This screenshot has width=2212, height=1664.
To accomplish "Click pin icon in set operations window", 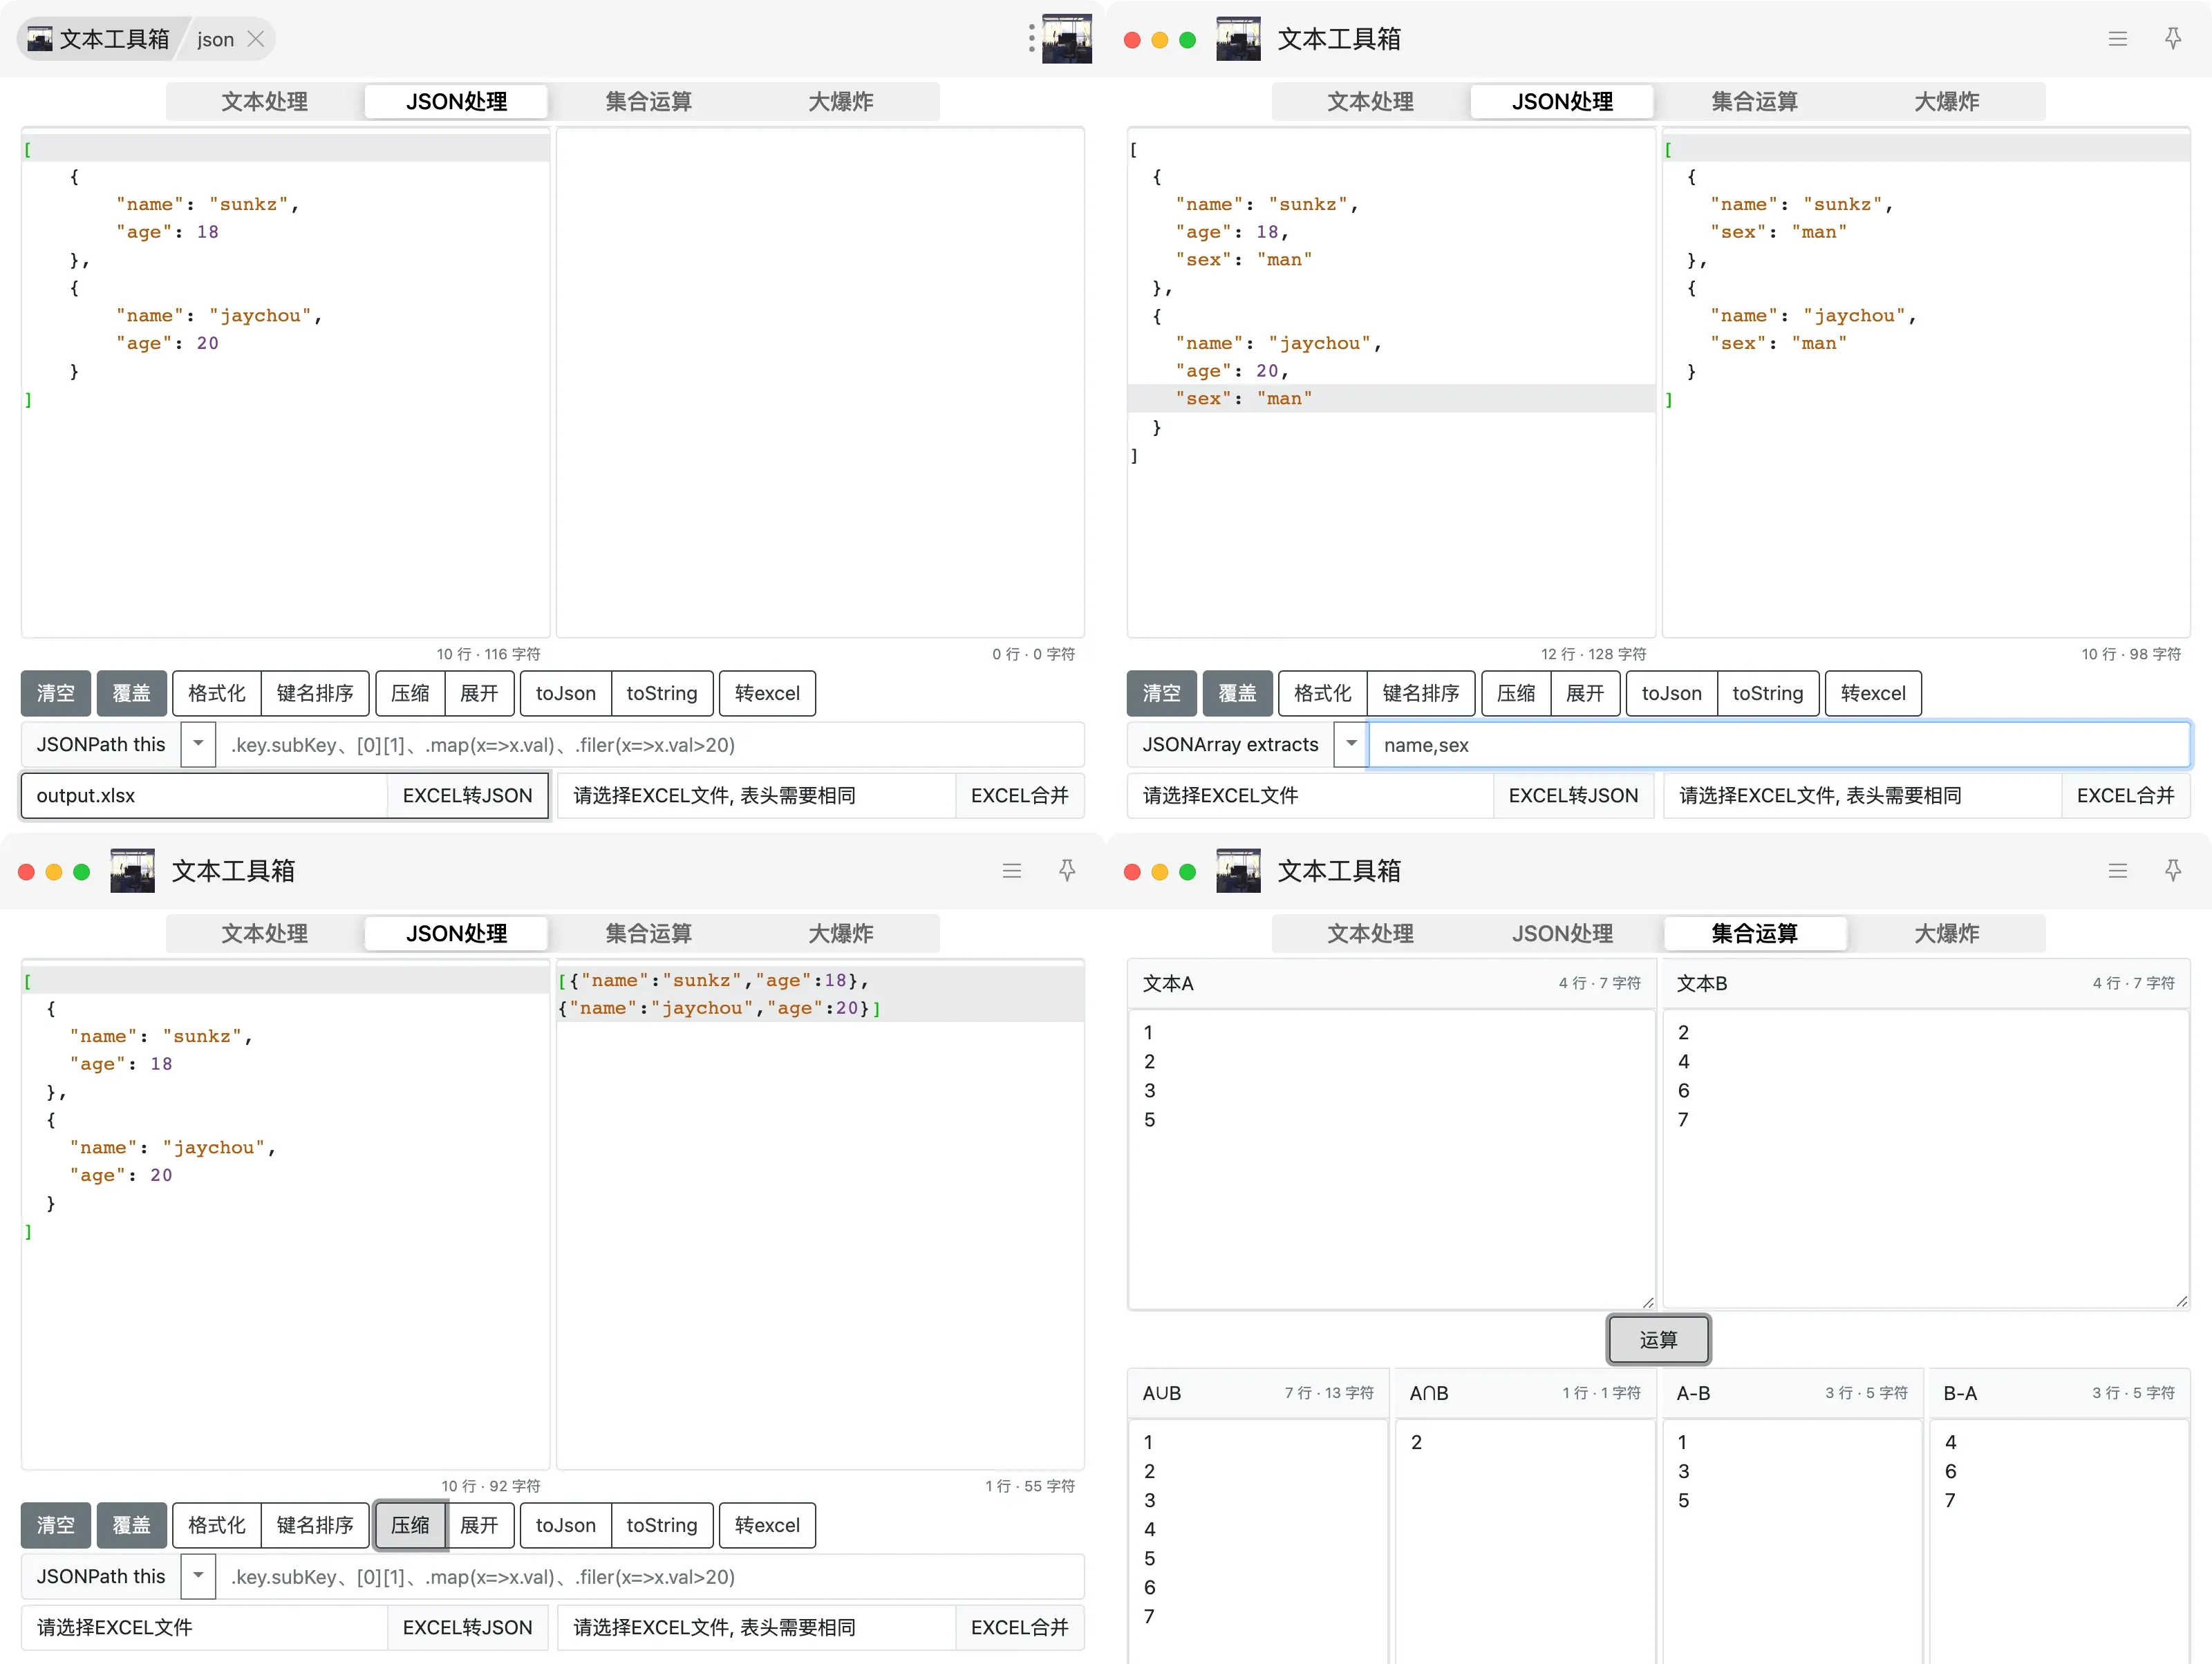I will [2172, 871].
